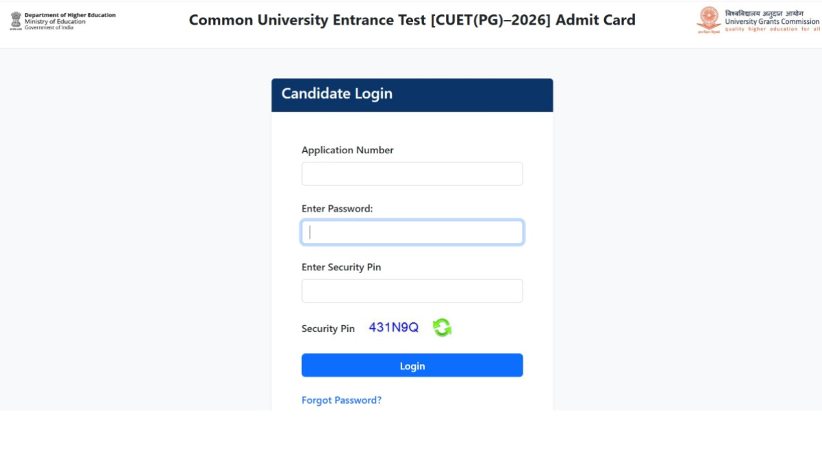
Task: Open the Forgot Password link
Action: [341, 400]
